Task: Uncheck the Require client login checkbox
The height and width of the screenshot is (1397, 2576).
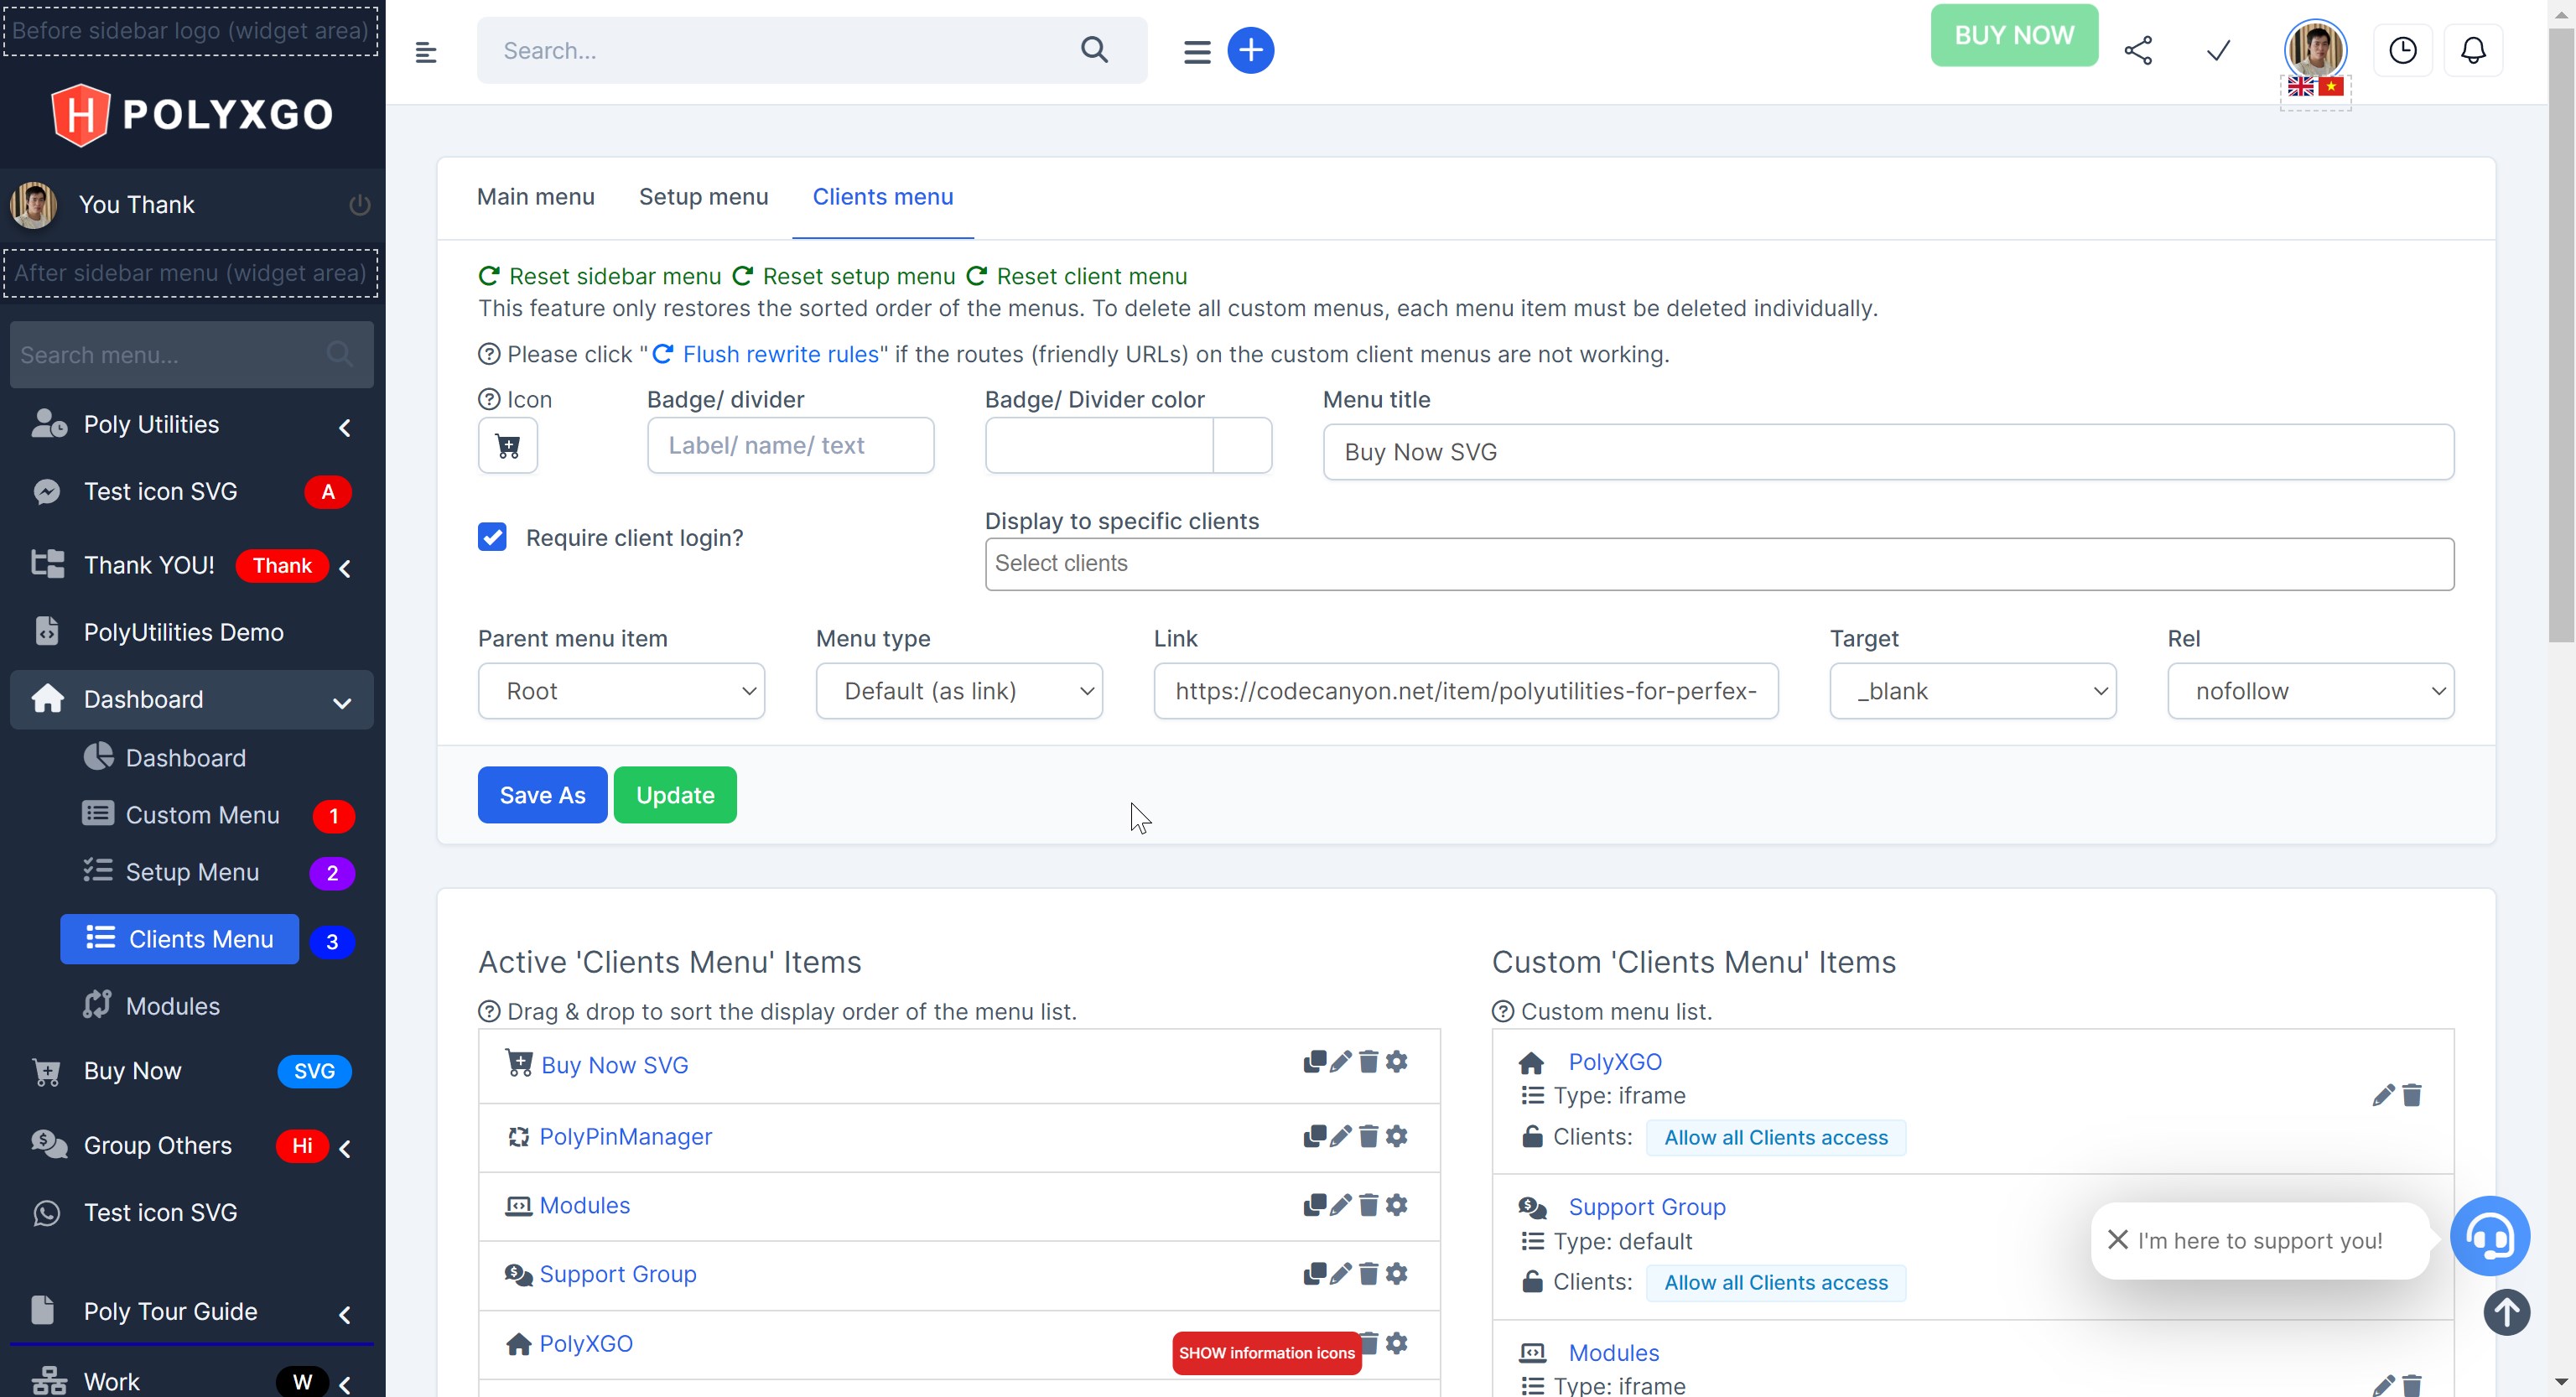Action: pyautogui.click(x=492, y=537)
